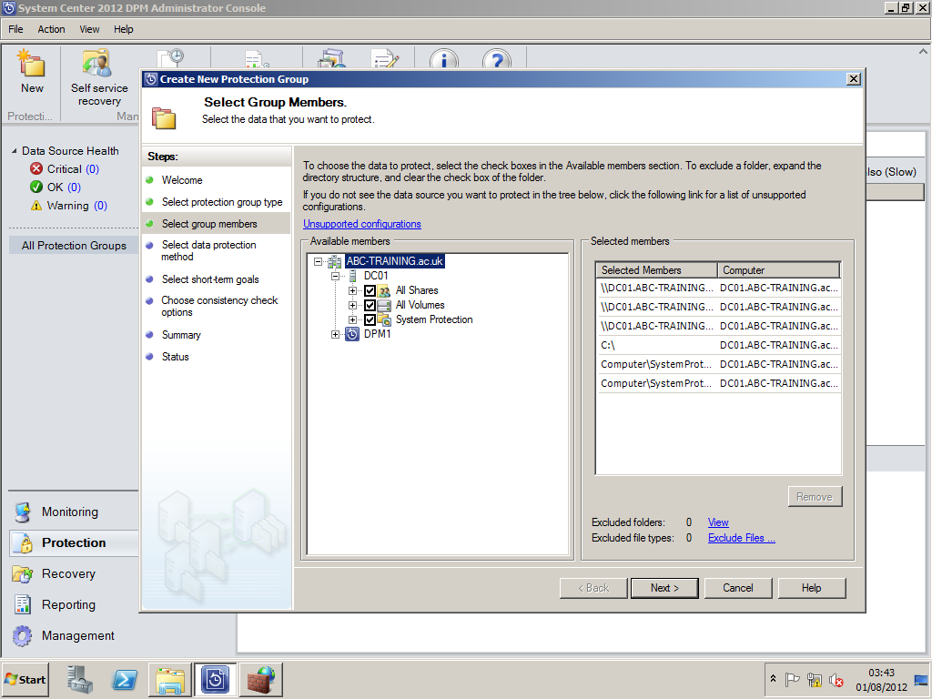This screenshot has height=699, width=932.
Task: Click the Start button
Action: point(25,679)
